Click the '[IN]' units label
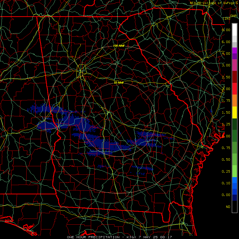 tap(227, 18)
